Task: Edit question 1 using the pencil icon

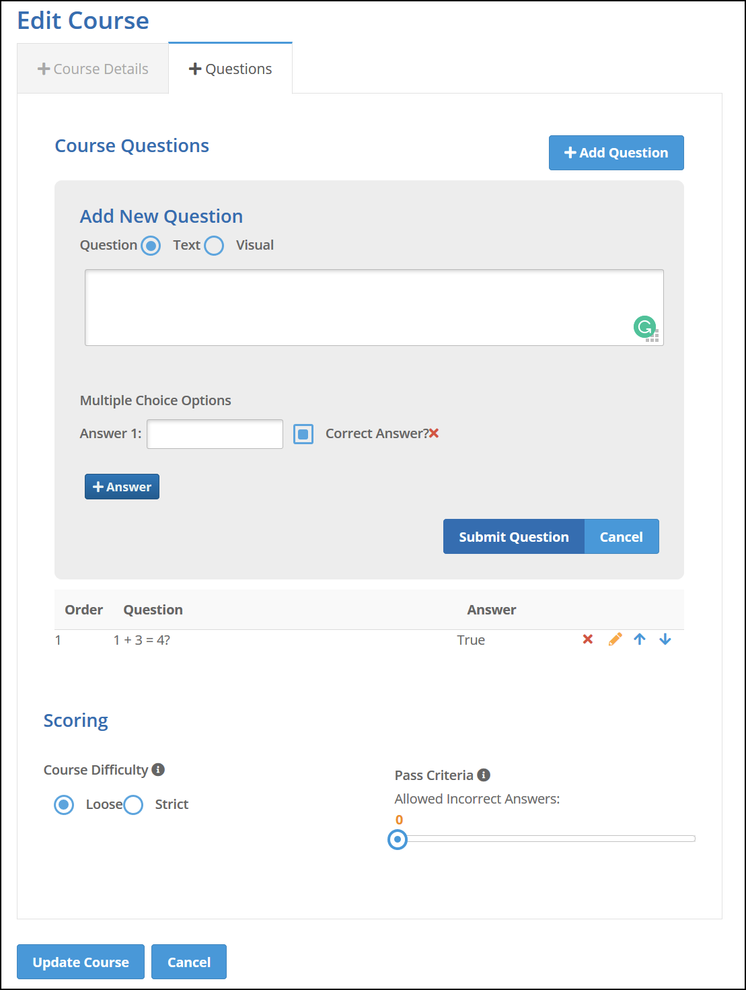Action: 615,639
